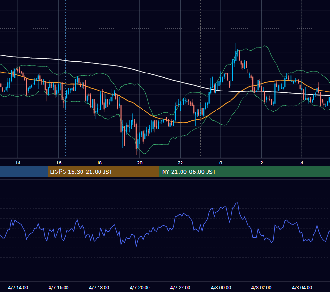Click the 18 hour label on the upper time axis
330x292 pixels.
[99, 163]
